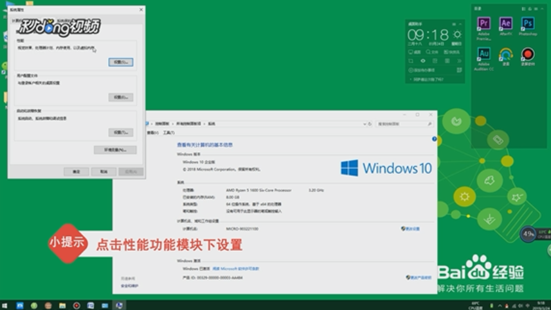Open the blue help question-mark icon
This screenshot has width=551, height=310.
tap(435, 139)
